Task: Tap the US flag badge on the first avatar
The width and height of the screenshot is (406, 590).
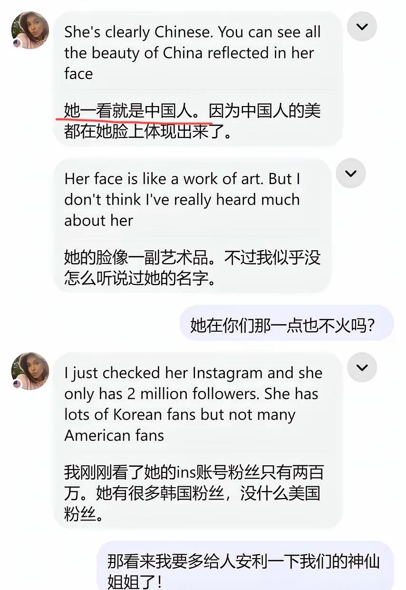Action: pyautogui.click(x=17, y=43)
